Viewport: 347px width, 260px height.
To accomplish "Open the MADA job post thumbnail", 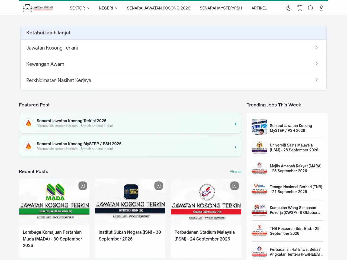I will tap(54, 202).
